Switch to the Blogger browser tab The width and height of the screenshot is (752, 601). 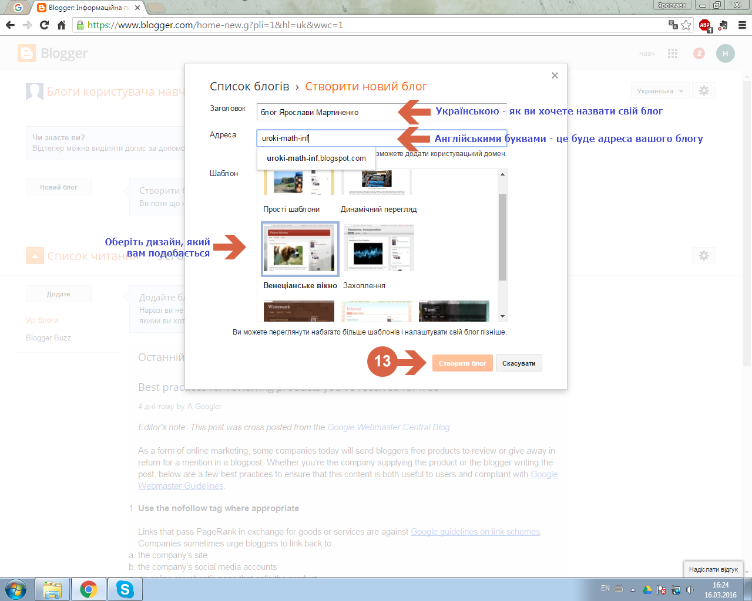[x=88, y=8]
